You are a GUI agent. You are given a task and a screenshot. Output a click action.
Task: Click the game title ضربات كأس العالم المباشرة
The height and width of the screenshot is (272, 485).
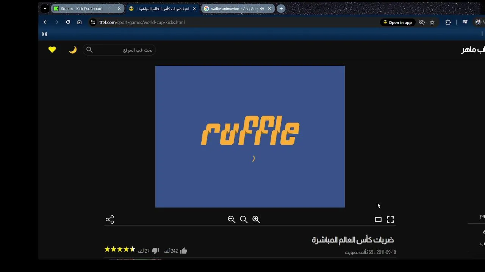tap(353, 240)
